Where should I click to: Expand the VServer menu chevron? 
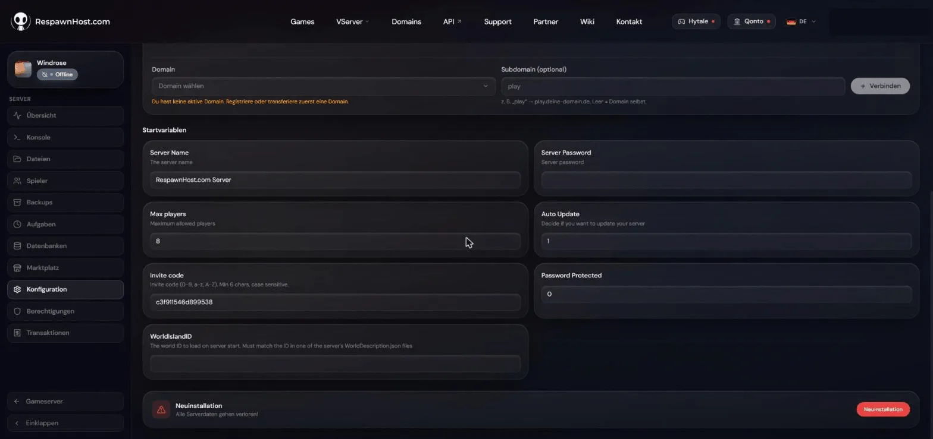[367, 21]
